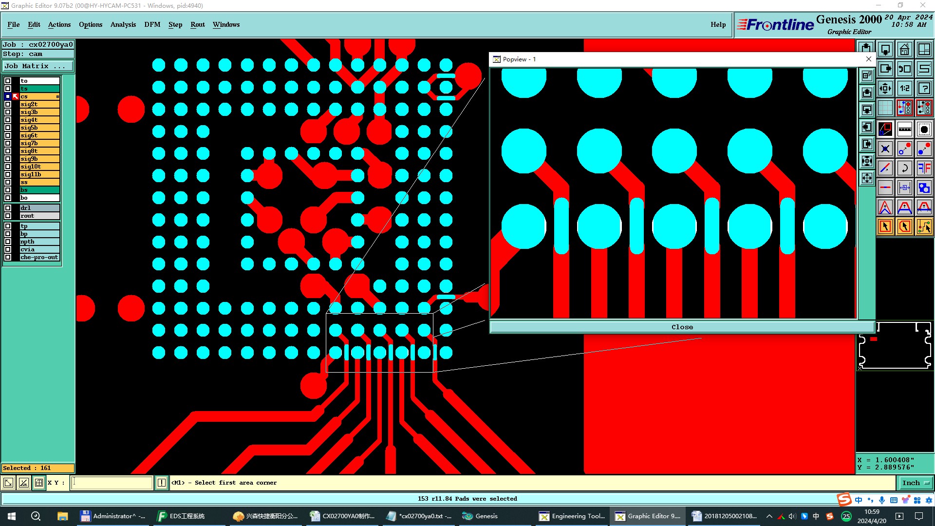Open the Job Matrix ... selector

(38, 66)
